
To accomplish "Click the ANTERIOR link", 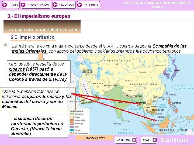I will tap(123, 140).
